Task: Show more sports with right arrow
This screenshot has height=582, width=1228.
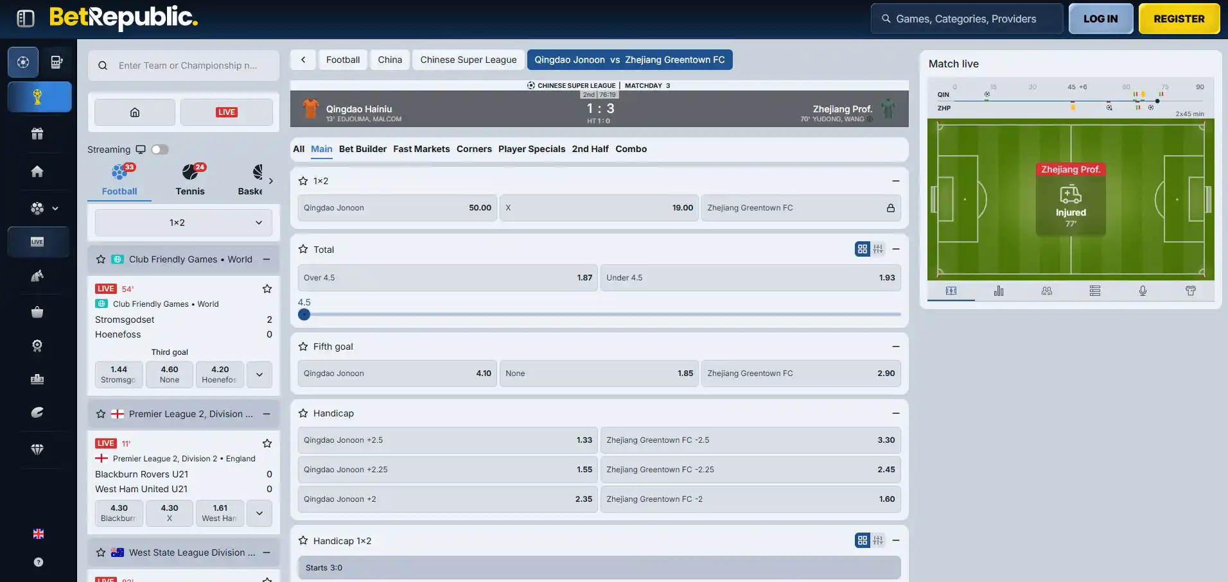Action: [271, 181]
